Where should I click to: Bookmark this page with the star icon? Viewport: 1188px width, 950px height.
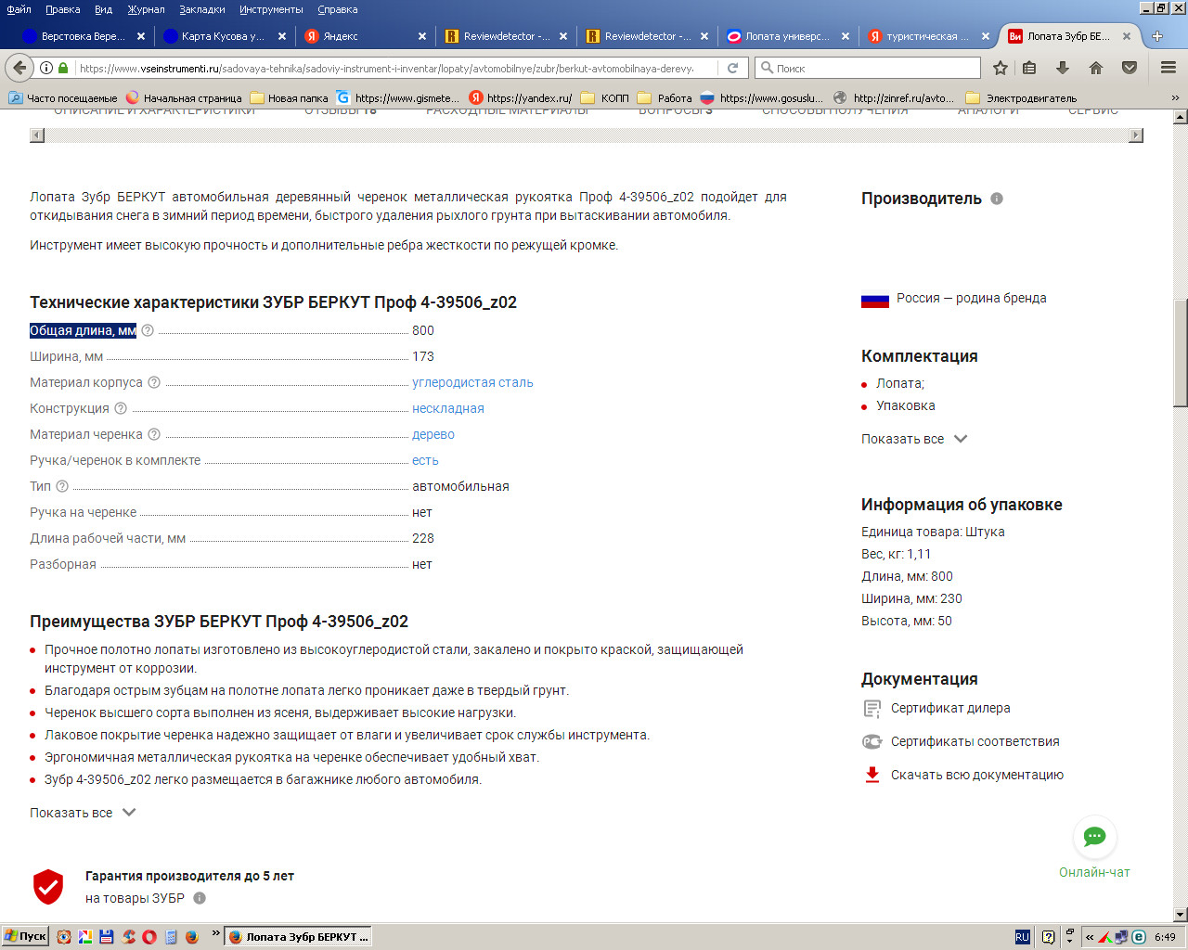coord(1000,68)
